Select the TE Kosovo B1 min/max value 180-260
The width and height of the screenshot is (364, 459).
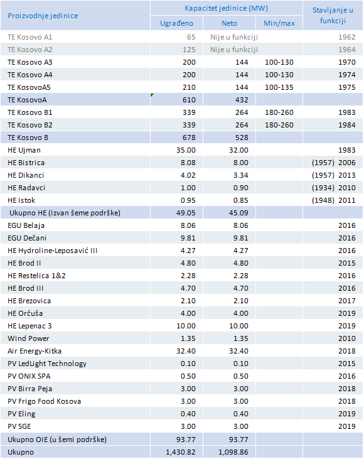pos(279,112)
